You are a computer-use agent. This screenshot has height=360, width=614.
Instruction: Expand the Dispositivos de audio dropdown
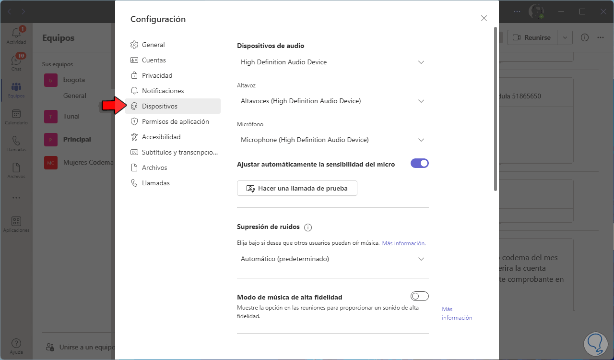pyautogui.click(x=332, y=62)
